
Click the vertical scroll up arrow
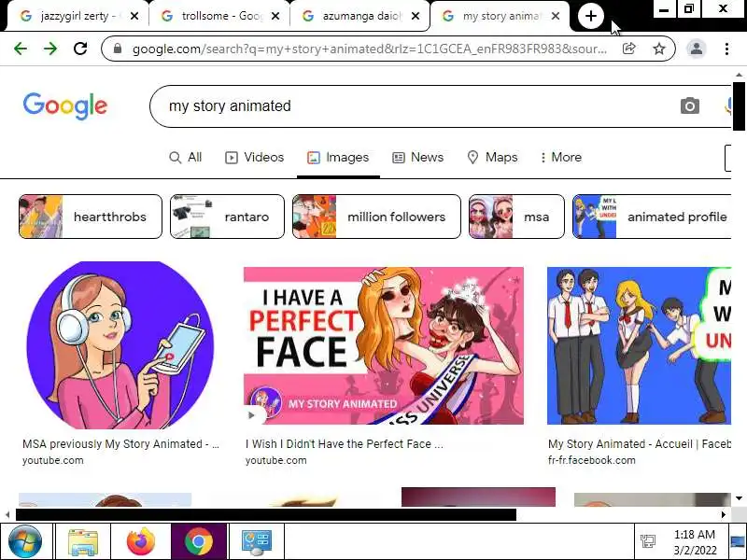click(x=739, y=75)
